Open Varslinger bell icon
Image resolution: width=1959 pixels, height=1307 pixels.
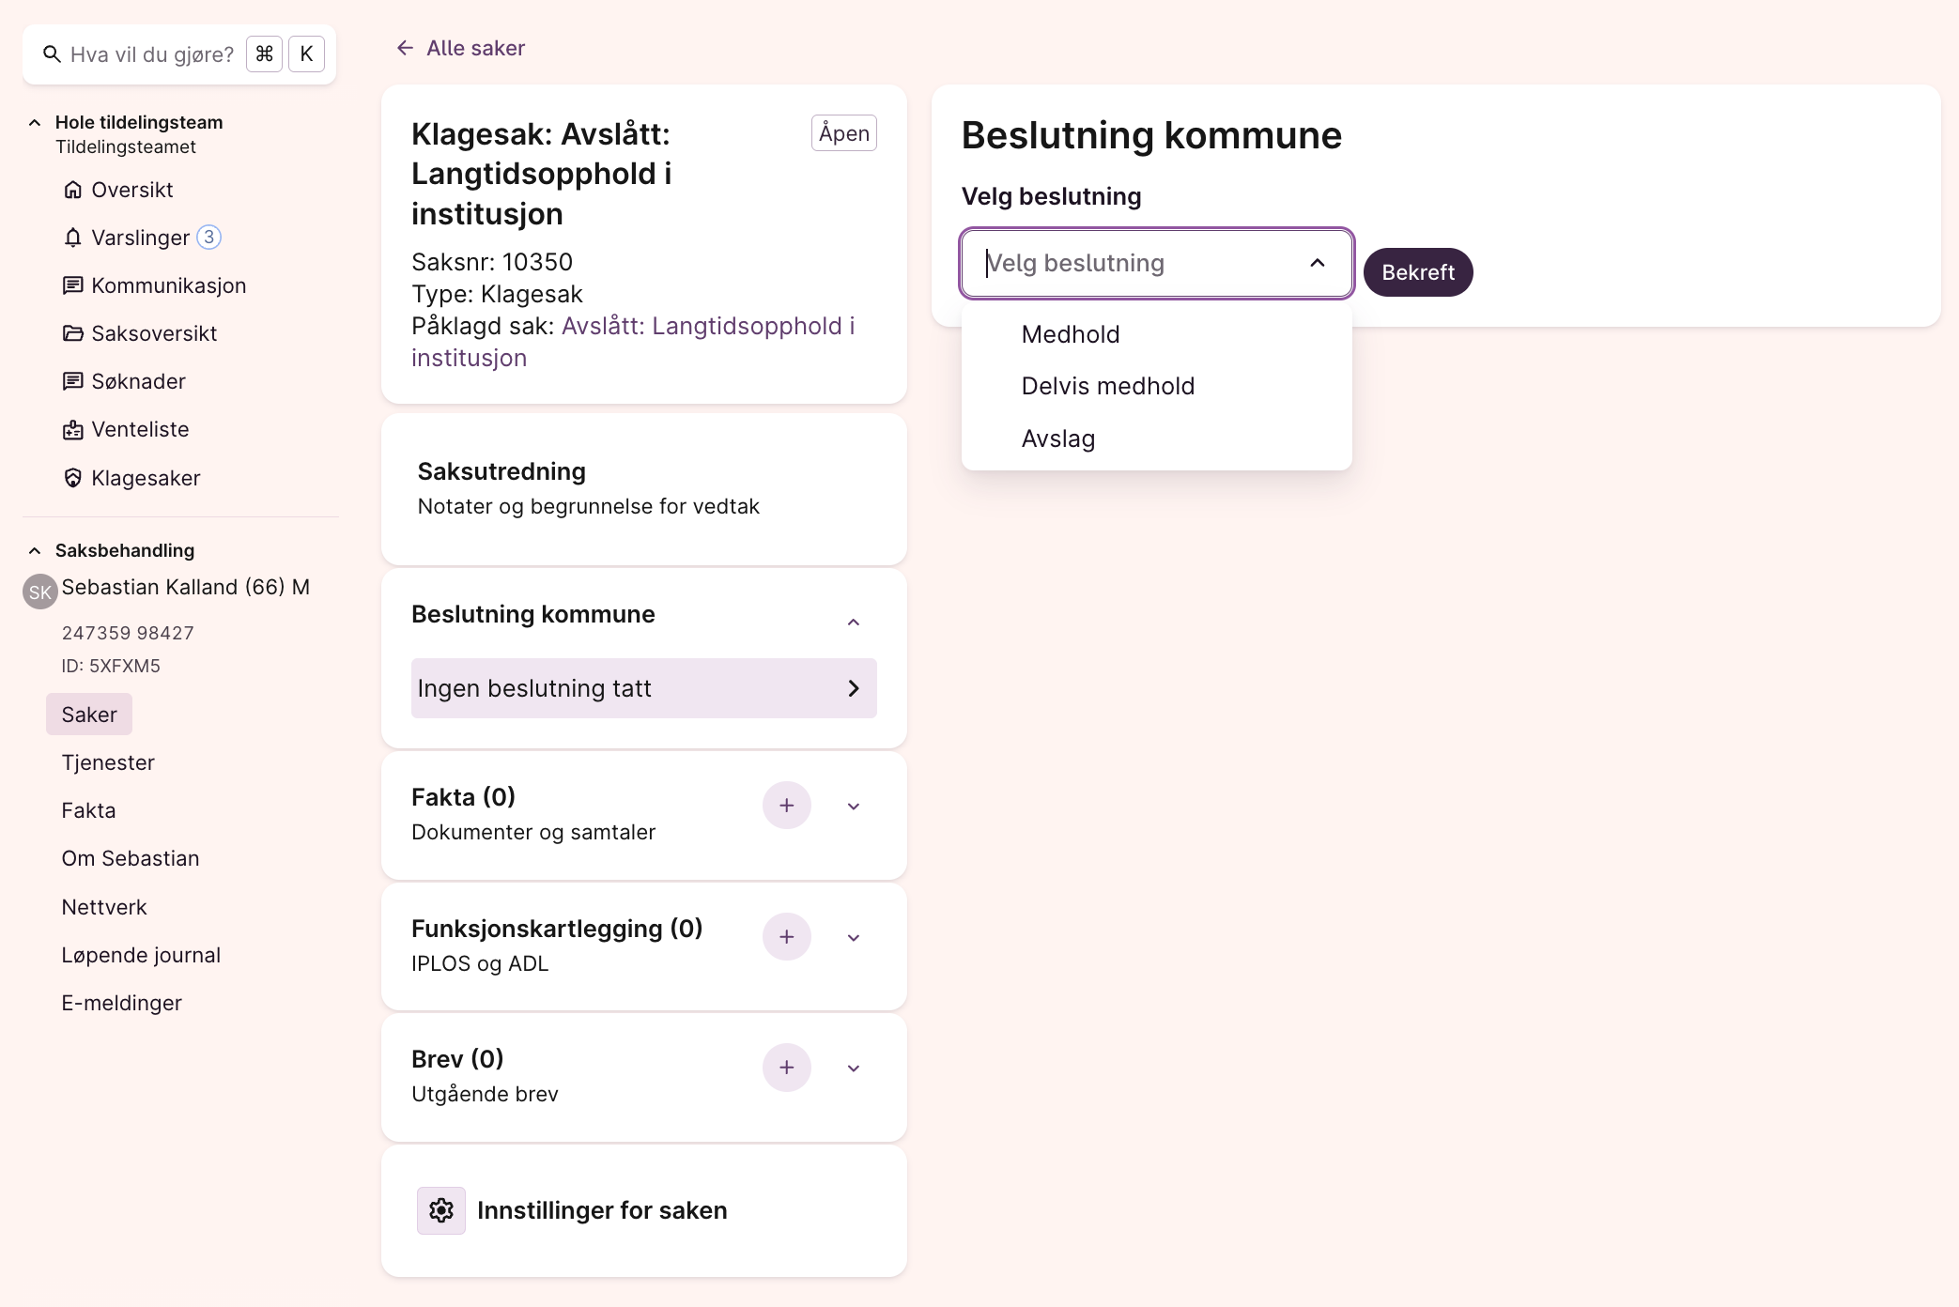[72, 238]
